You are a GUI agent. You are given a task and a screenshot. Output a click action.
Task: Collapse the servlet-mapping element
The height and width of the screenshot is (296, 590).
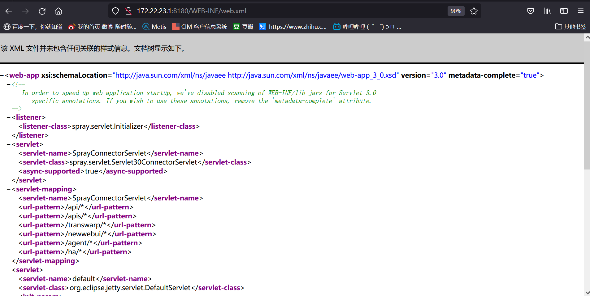(8, 189)
